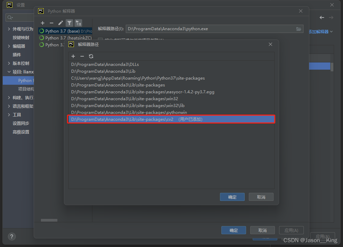
Task: Expand the 语言和框架 settings section
Action: pos(9,106)
